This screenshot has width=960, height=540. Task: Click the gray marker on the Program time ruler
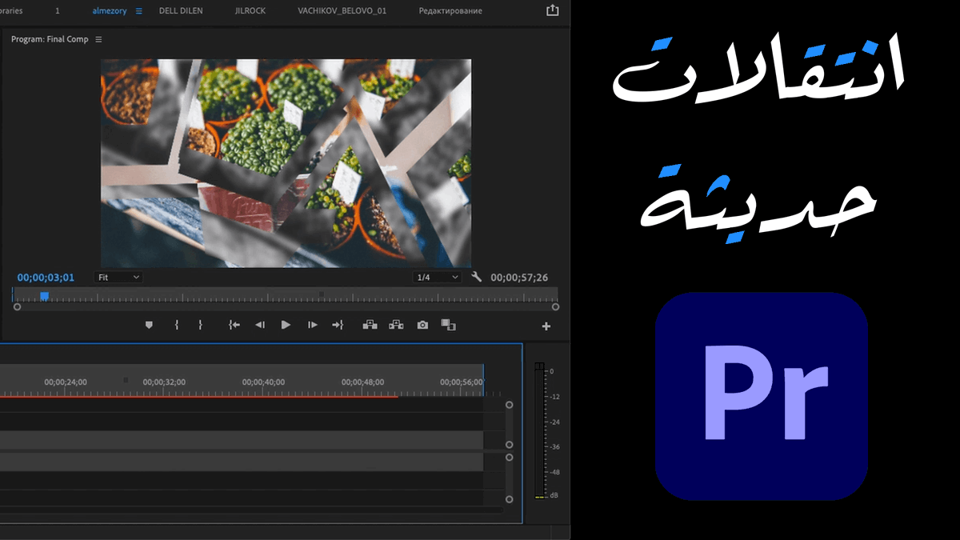322,294
